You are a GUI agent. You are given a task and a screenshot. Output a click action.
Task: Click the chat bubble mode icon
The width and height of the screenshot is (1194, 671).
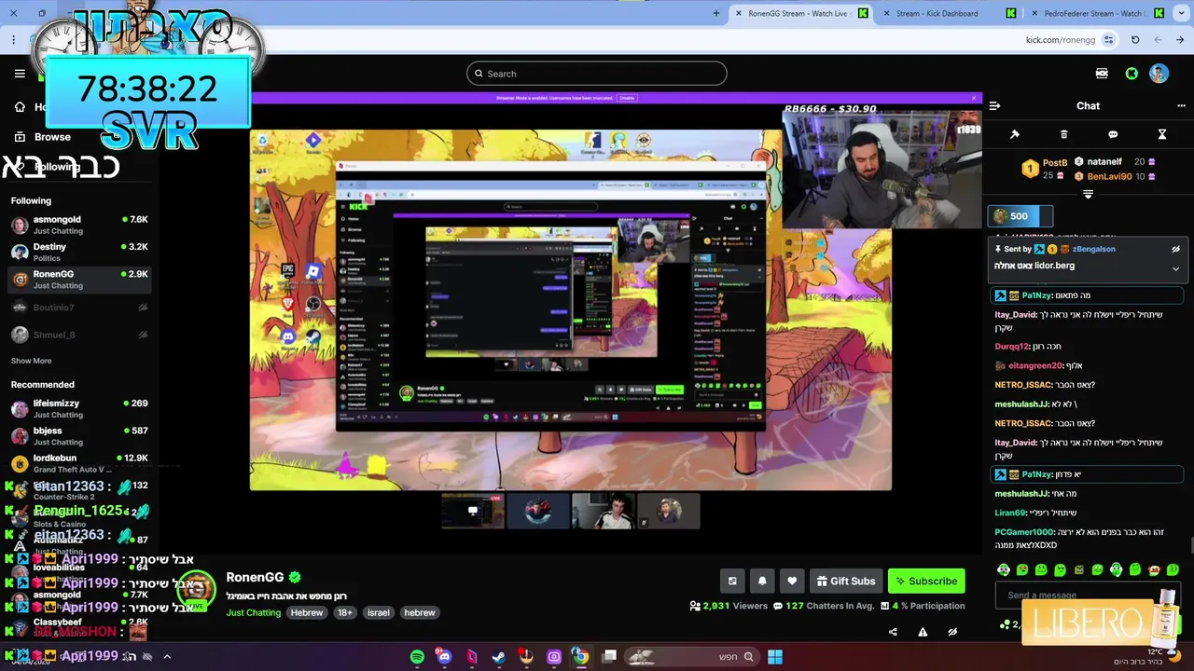[x=1113, y=134]
